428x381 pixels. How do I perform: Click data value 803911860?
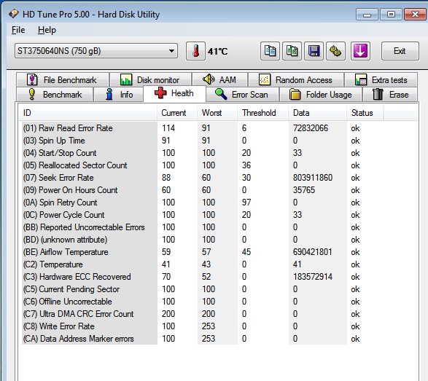pyautogui.click(x=313, y=178)
